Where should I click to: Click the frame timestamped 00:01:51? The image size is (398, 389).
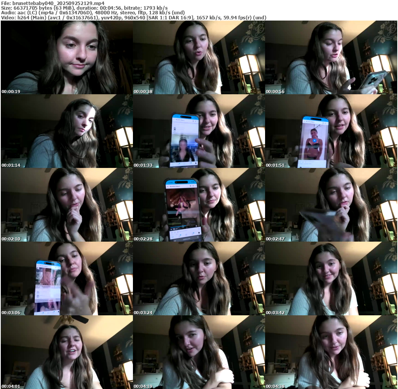(331, 131)
